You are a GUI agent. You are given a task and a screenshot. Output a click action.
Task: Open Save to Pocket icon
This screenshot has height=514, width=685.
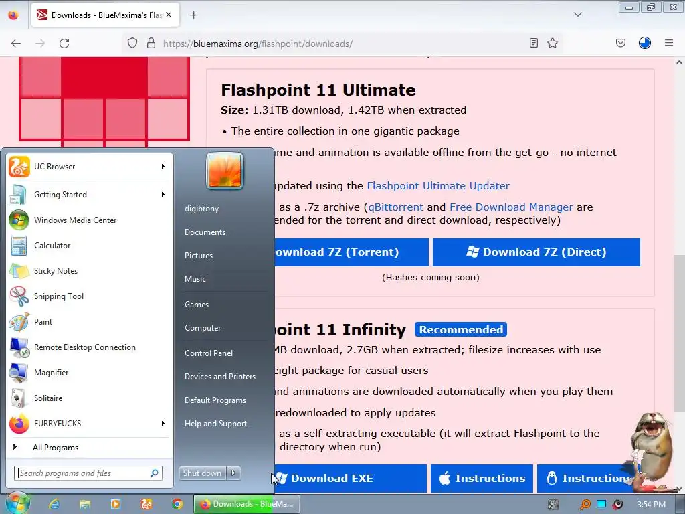click(x=621, y=43)
